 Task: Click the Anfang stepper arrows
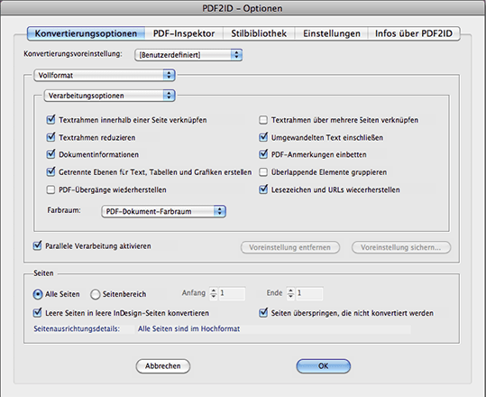click(x=213, y=293)
